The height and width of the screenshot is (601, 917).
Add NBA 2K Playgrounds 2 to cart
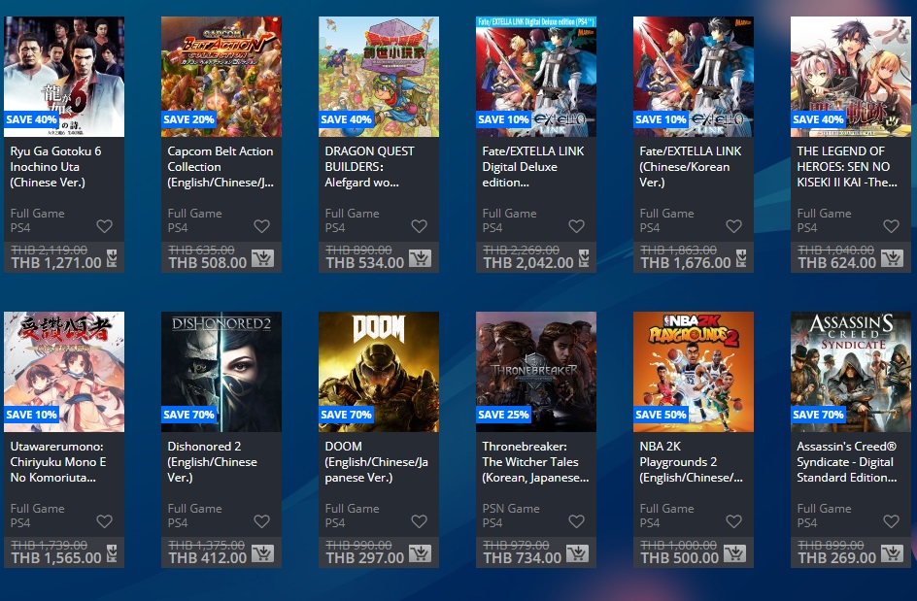(734, 553)
